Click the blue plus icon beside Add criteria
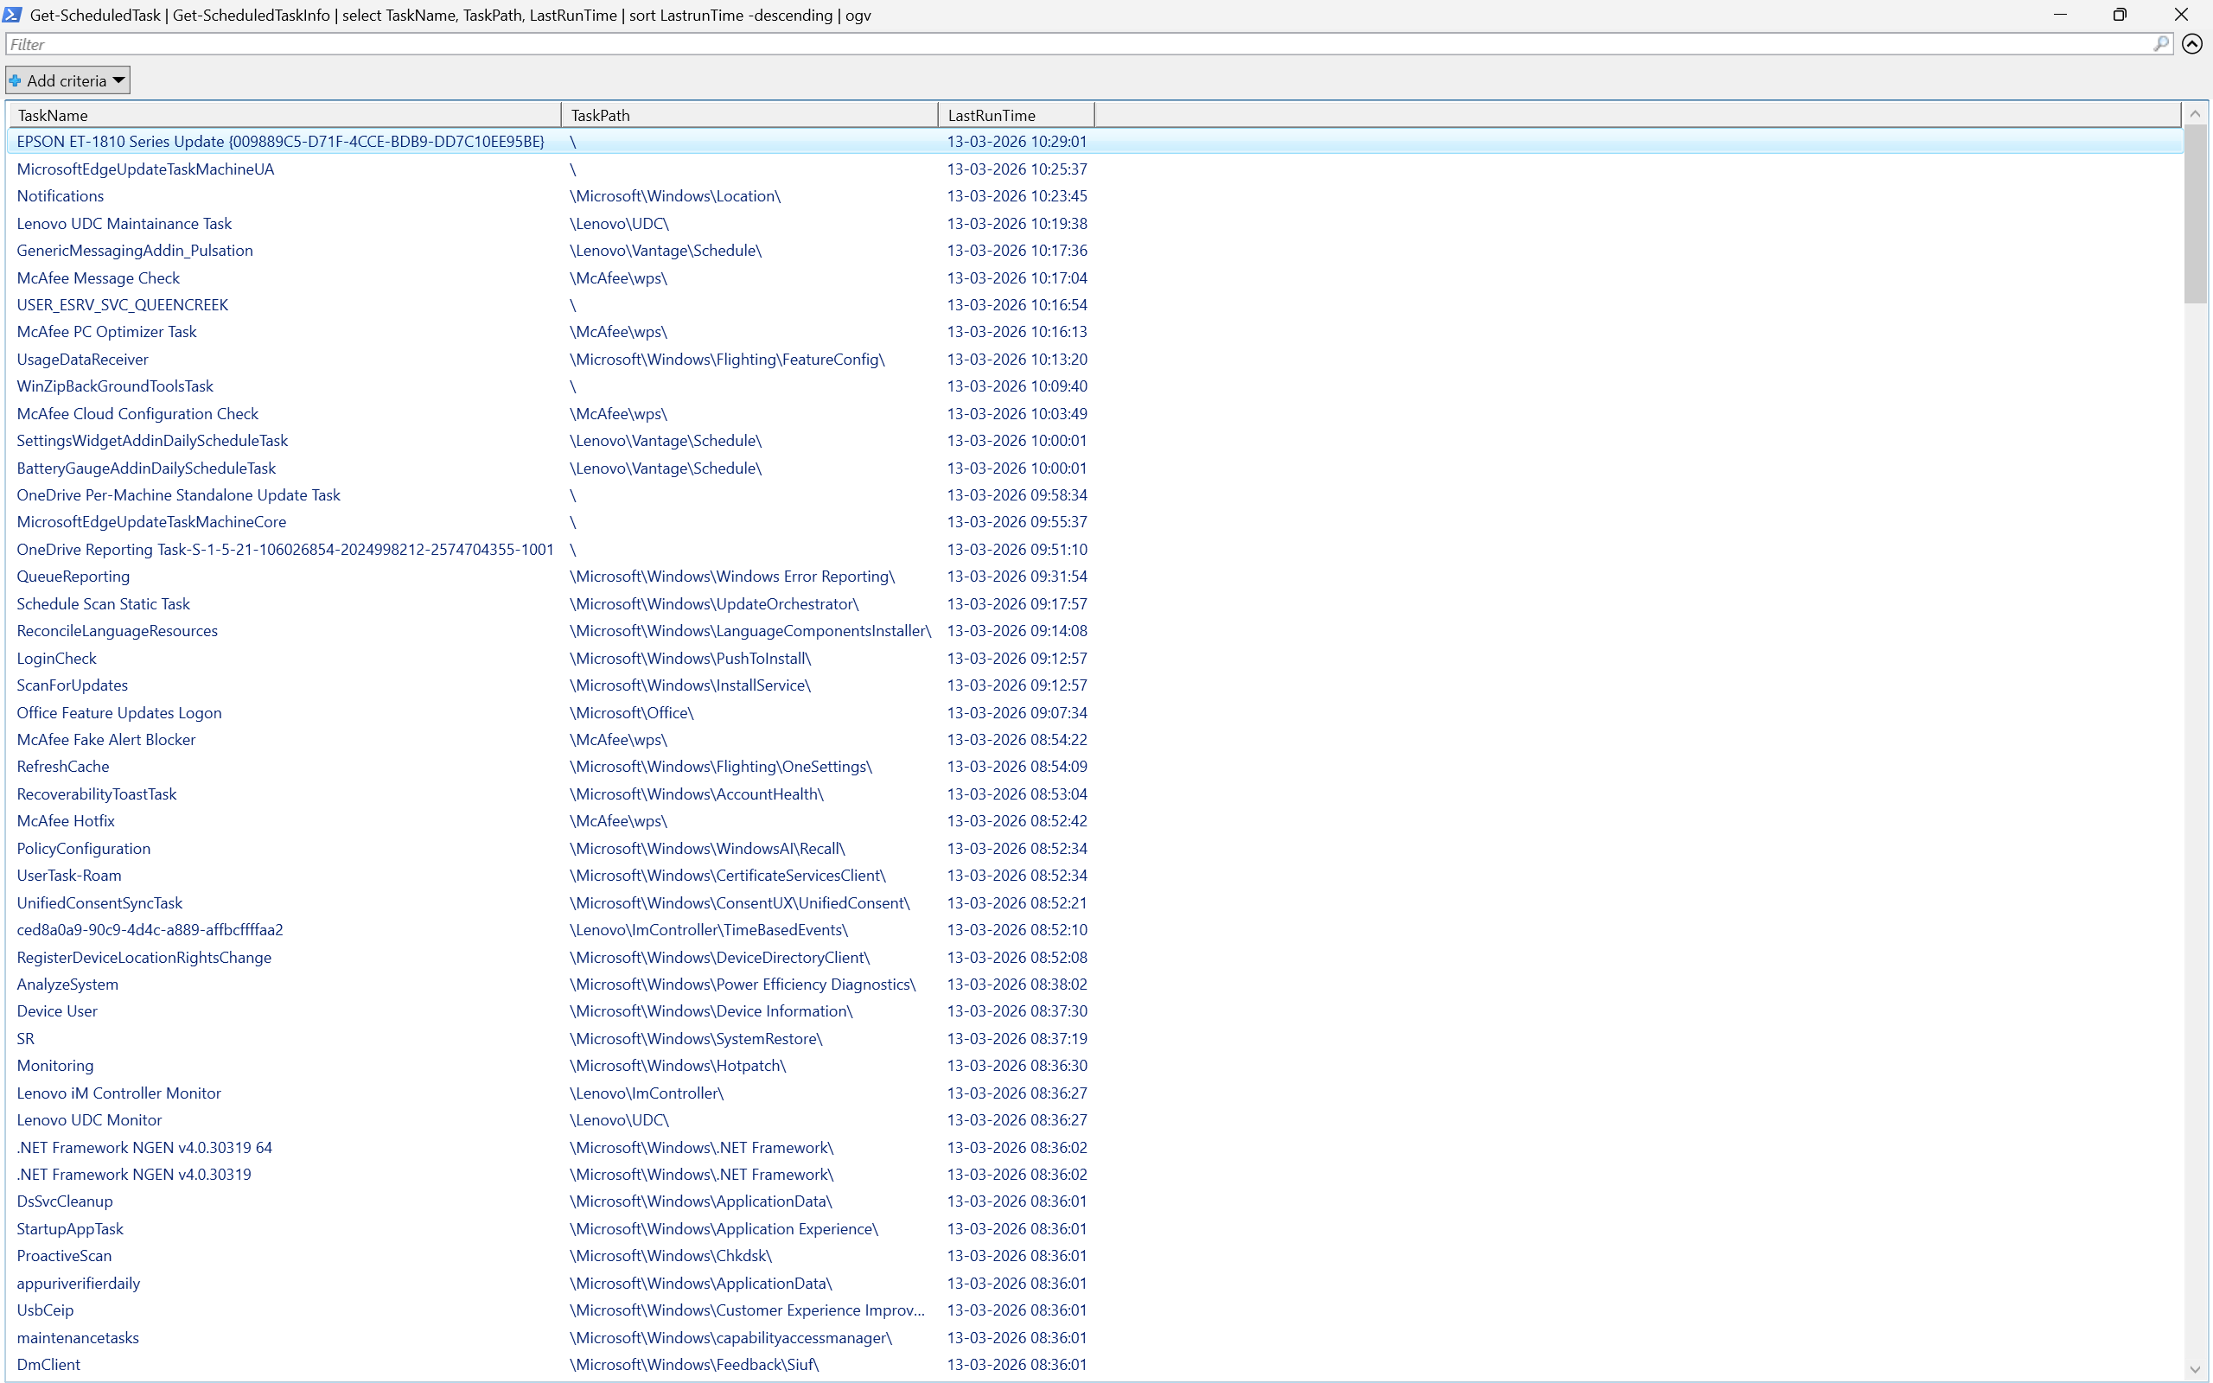Screen dimensions: 2213x1383 [x=15, y=80]
